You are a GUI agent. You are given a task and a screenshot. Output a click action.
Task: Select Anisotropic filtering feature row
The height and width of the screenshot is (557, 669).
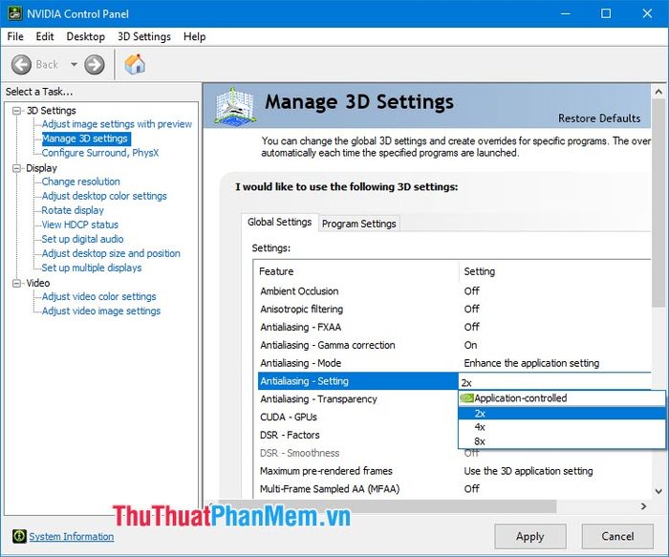[x=454, y=309]
